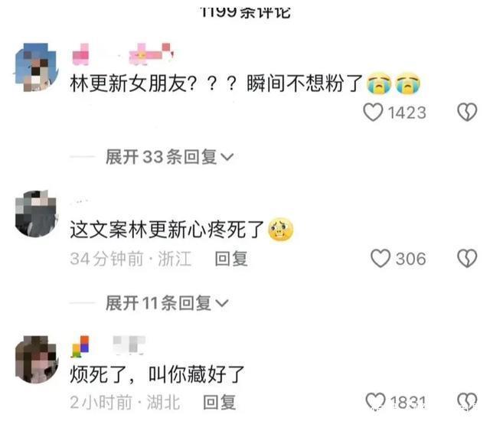The image size is (490, 421).
Task: Open the brown-haired avatar's profile
Action: click(36, 360)
